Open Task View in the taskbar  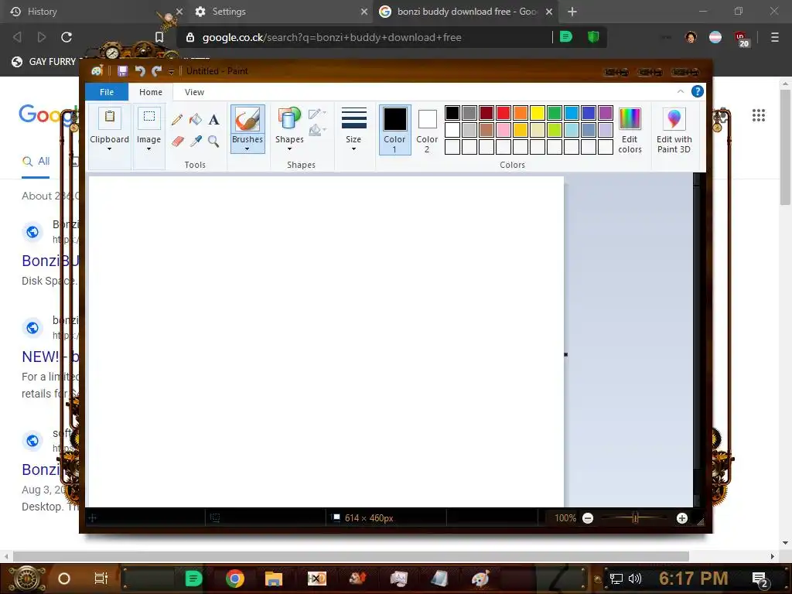tap(101, 579)
